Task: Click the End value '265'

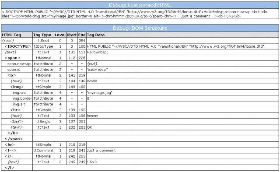Action: pos(82,156)
